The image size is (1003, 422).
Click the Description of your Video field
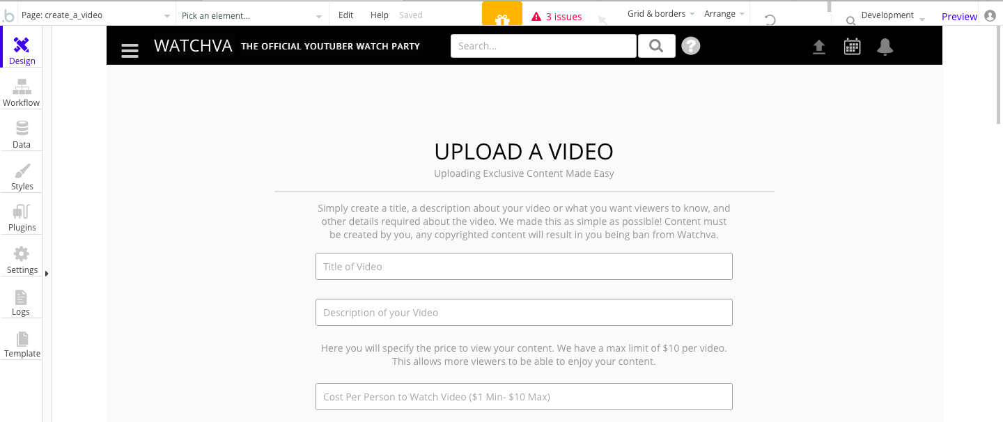(524, 313)
